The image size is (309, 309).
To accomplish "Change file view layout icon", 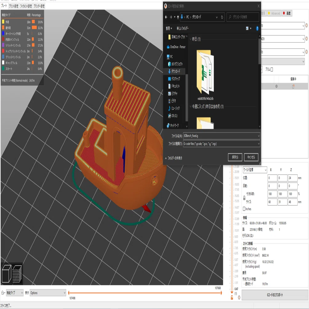I will (247, 28).
